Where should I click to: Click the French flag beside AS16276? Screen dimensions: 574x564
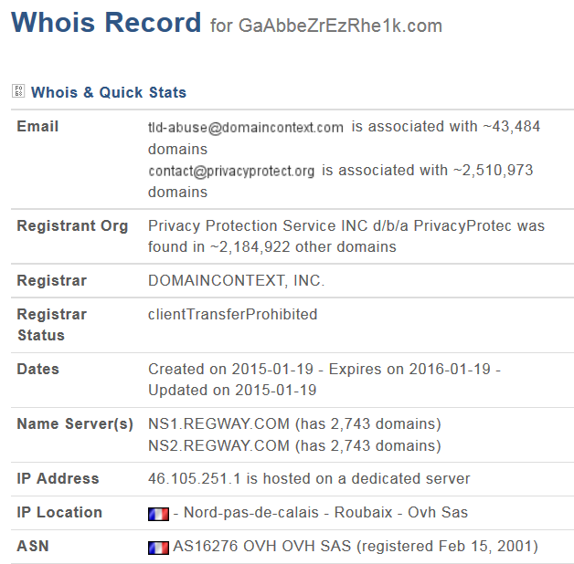(x=158, y=548)
